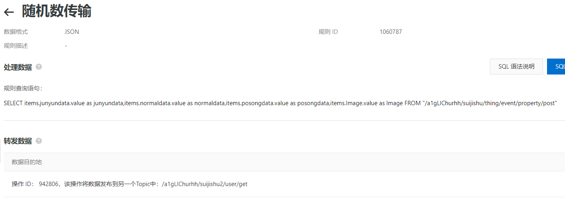This screenshot has width=565, height=202.
Task: Open the help icon next to 转发数据
Action: tap(39, 141)
